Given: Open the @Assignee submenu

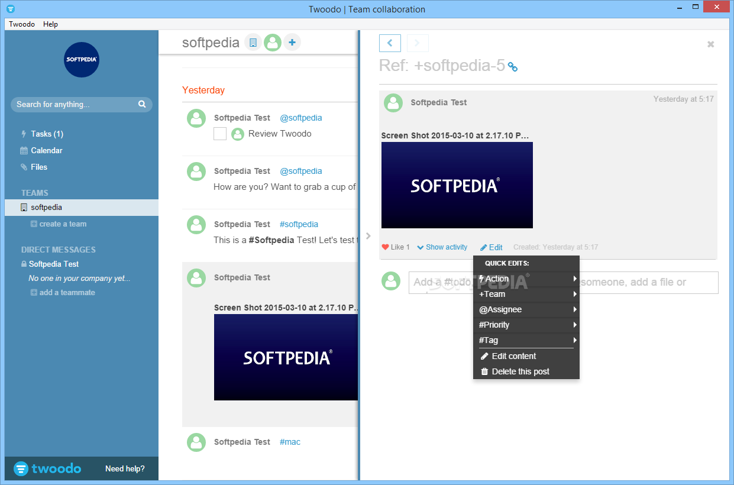Looking at the screenshot, I should tap(526, 309).
